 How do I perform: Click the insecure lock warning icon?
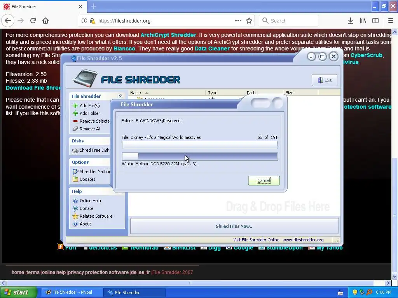93,21
